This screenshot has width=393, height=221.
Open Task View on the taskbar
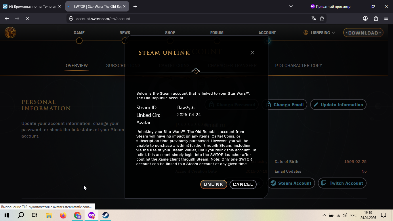pyautogui.click(x=35, y=215)
